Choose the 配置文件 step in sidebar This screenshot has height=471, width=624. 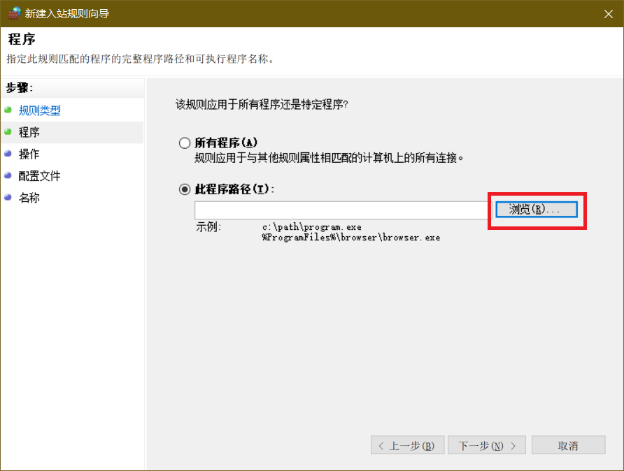click(x=39, y=176)
